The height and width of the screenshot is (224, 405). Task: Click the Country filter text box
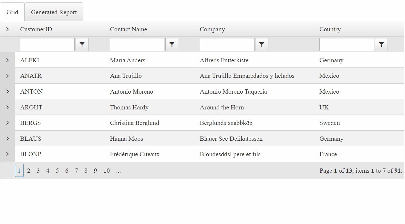[x=346, y=44]
